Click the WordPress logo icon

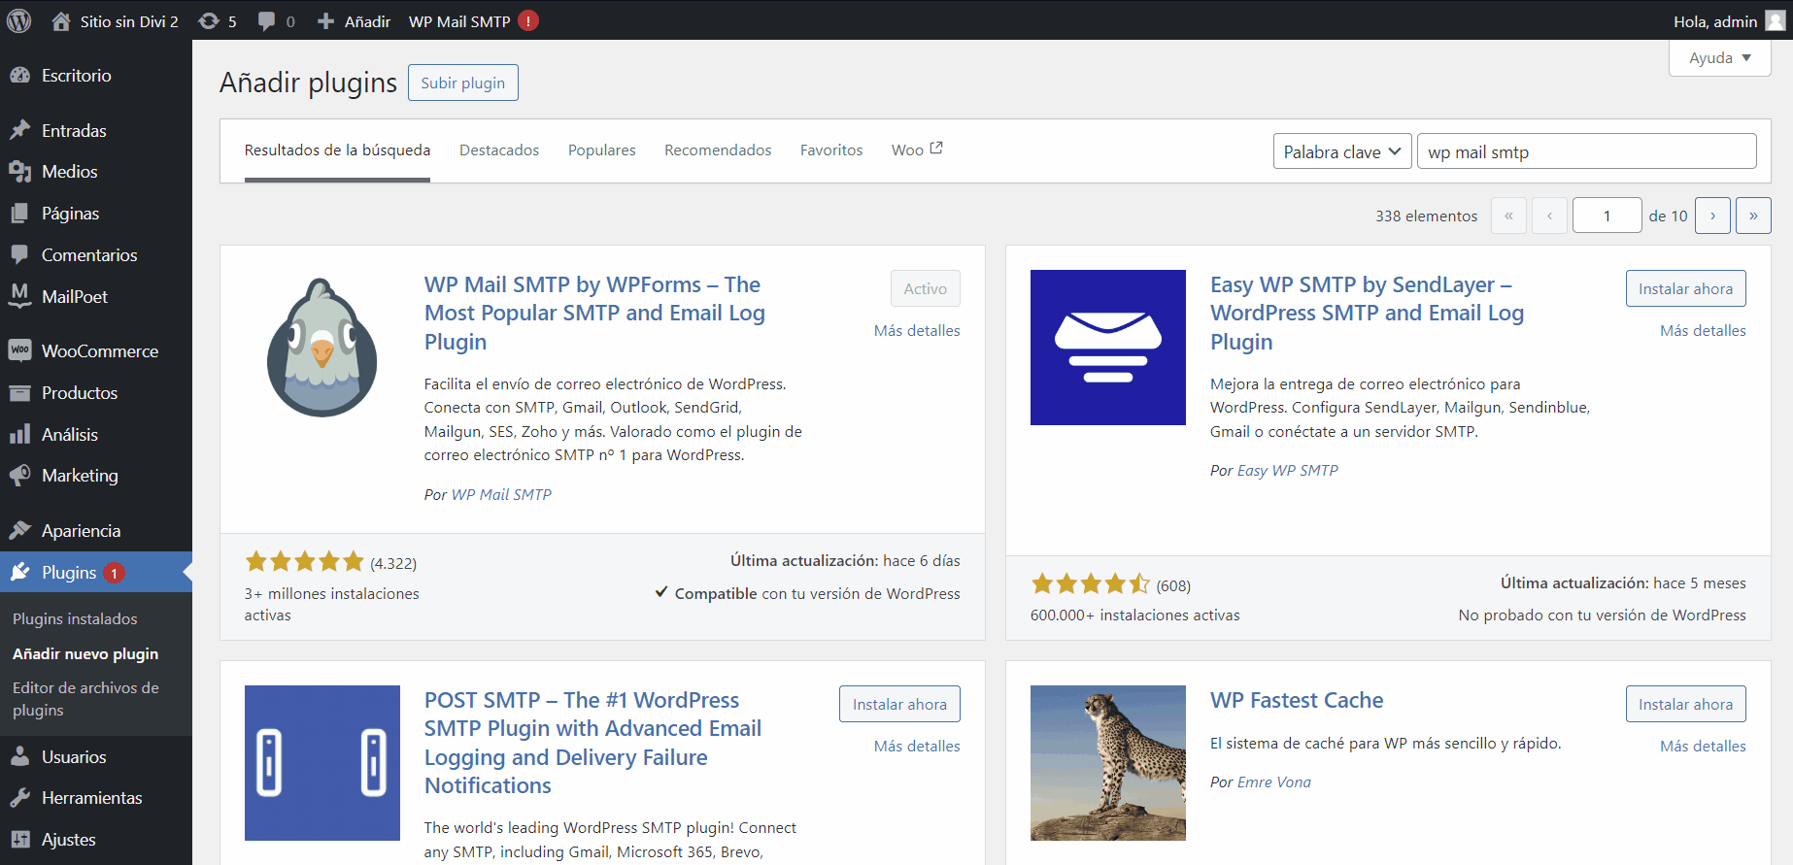[18, 20]
